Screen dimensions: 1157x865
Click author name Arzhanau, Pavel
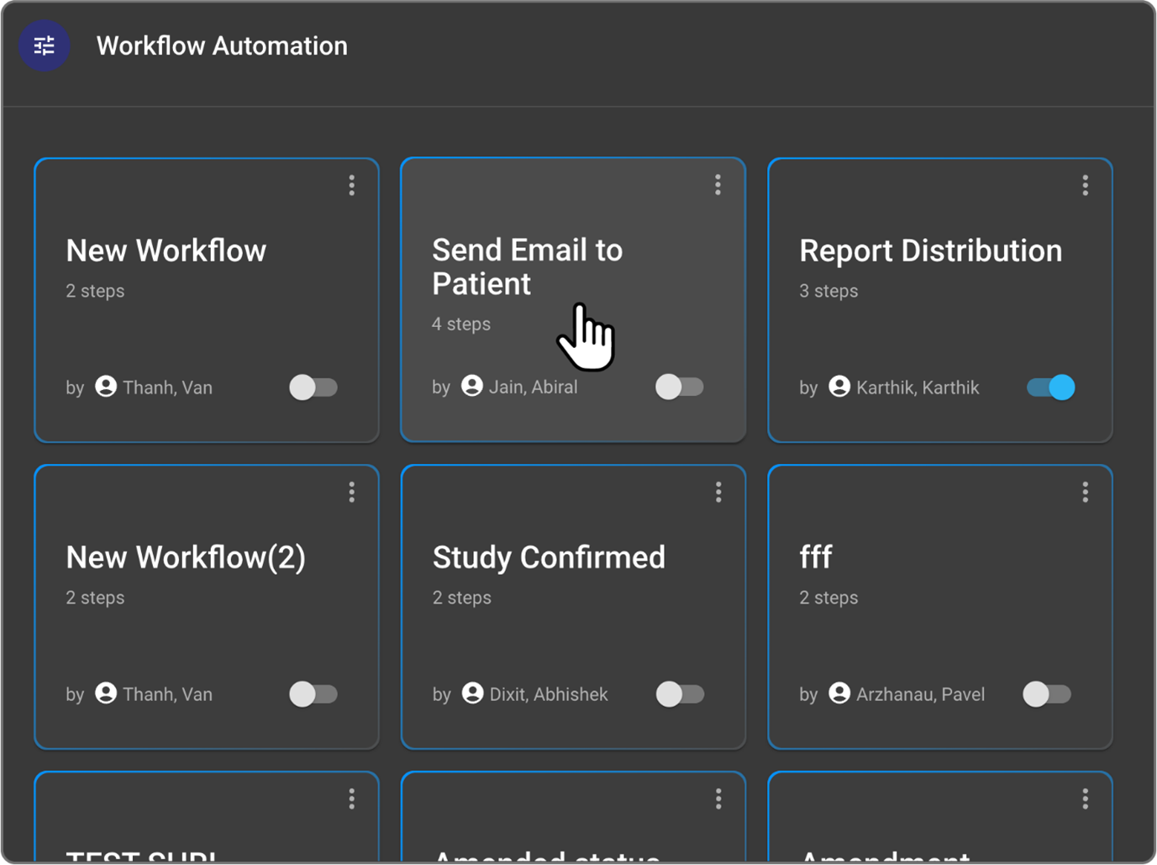pos(920,694)
